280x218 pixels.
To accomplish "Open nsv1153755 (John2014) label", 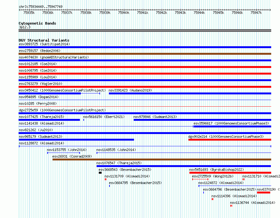I will (x=67, y=150).
